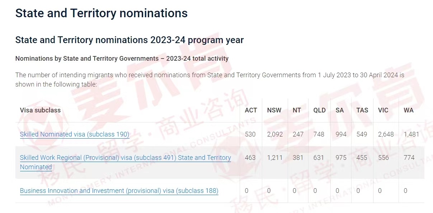Click the QLD column header
The image size is (433, 213).
(319, 110)
